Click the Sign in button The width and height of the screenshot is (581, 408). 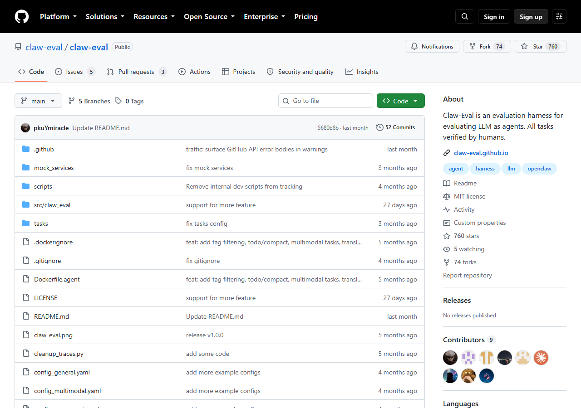494,17
